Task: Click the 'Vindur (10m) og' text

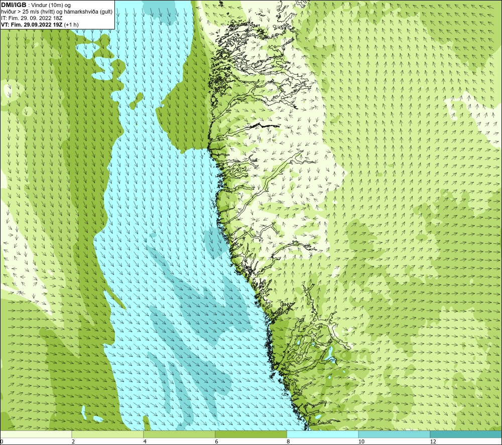Action: [x=51, y=5]
